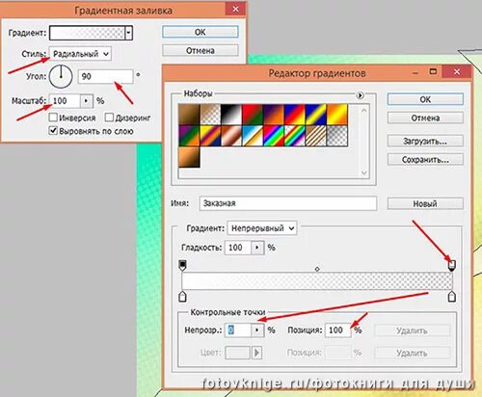The image size is (482, 397).
Task: Open the Непрозр. slider arrow
Action: click(x=257, y=330)
